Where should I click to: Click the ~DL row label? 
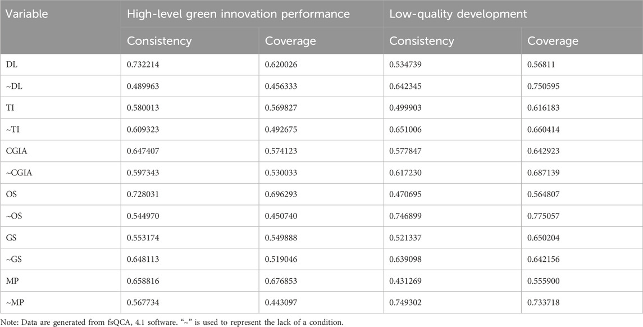[14, 86]
